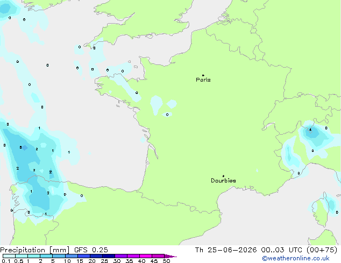Click the 0 value in western France

[167, 114]
